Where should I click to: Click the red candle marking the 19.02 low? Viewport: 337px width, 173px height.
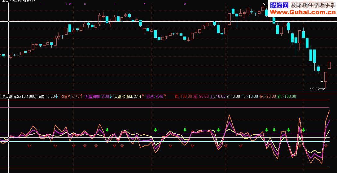tap(326, 80)
